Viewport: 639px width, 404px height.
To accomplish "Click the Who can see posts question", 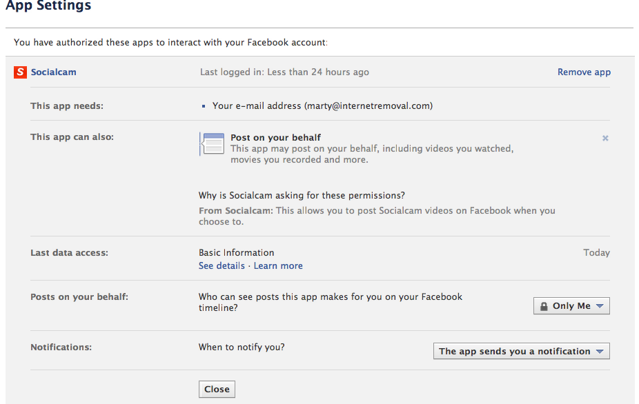I will pos(331,302).
